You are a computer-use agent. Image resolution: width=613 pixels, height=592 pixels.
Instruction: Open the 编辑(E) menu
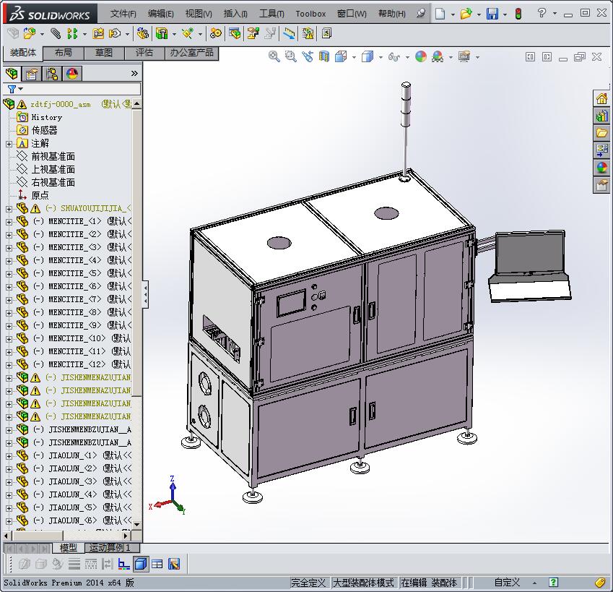point(161,14)
